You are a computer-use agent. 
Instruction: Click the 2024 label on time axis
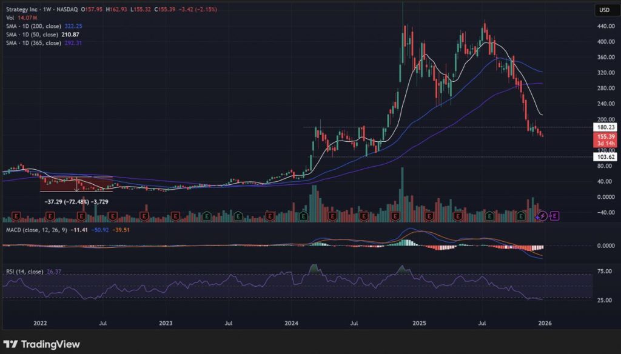pyautogui.click(x=292, y=323)
